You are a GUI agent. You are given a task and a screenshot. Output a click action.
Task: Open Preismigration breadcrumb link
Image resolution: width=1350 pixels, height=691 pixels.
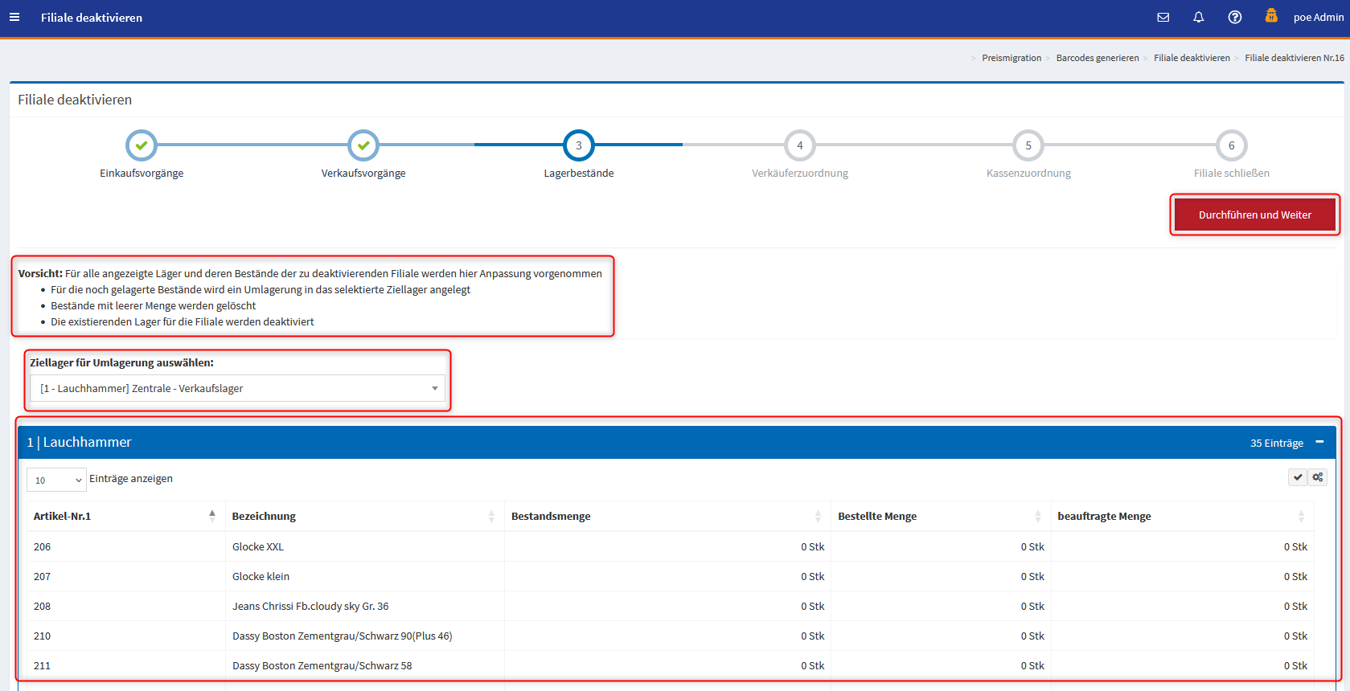[x=1011, y=58]
